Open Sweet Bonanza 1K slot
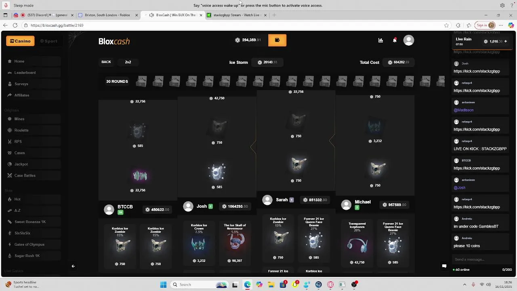This screenshot has height=291, width=517. point(33,222)
